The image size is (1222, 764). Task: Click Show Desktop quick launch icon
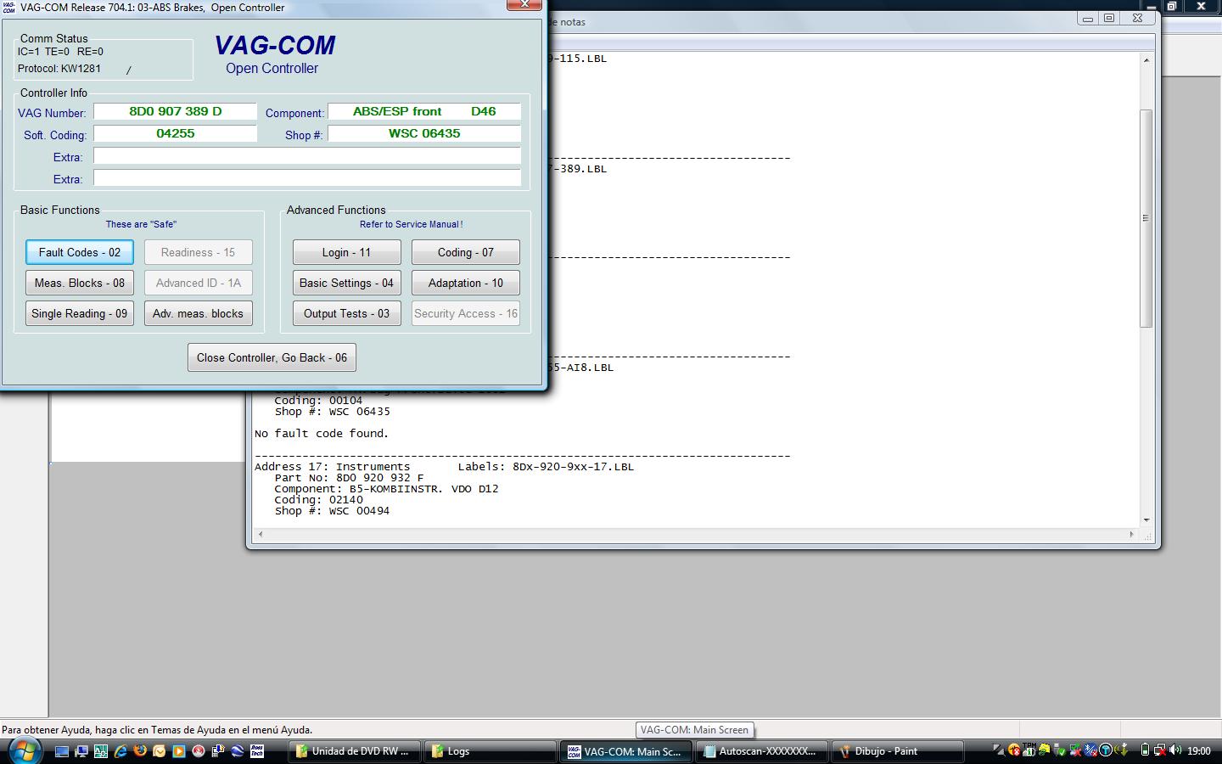coord(62,751)
